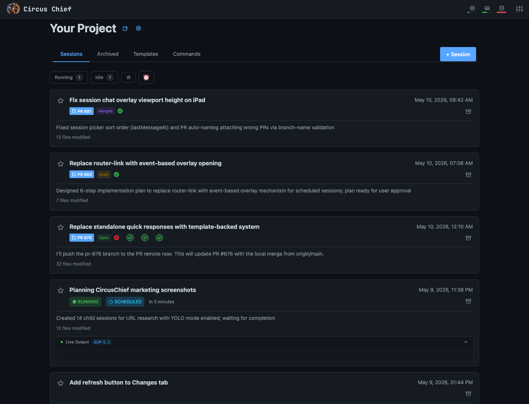Click the red failed check icon for PR 876
The width and height of the screenshot is (529, 404).
pos(116,238)
